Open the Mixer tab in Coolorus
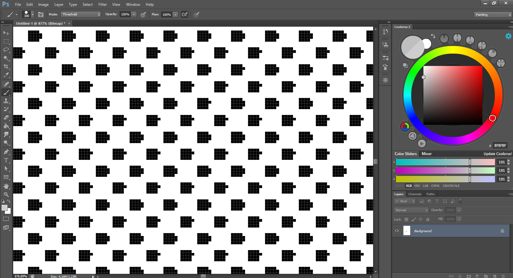 pyautogui.click(x=426, y=154)
